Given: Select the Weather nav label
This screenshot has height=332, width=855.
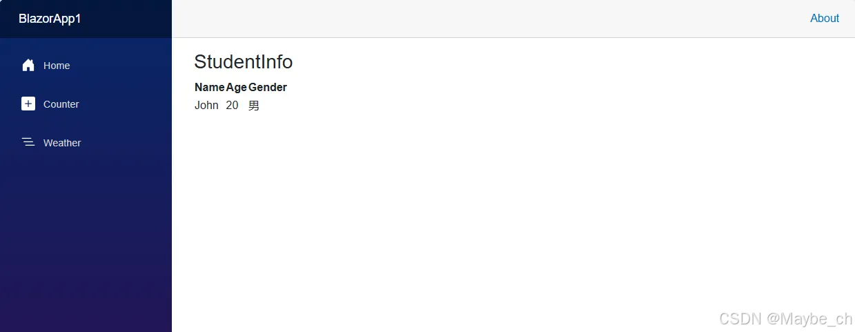Looking at the screenshot, I should pyautogui.click(x=62, y=143).
